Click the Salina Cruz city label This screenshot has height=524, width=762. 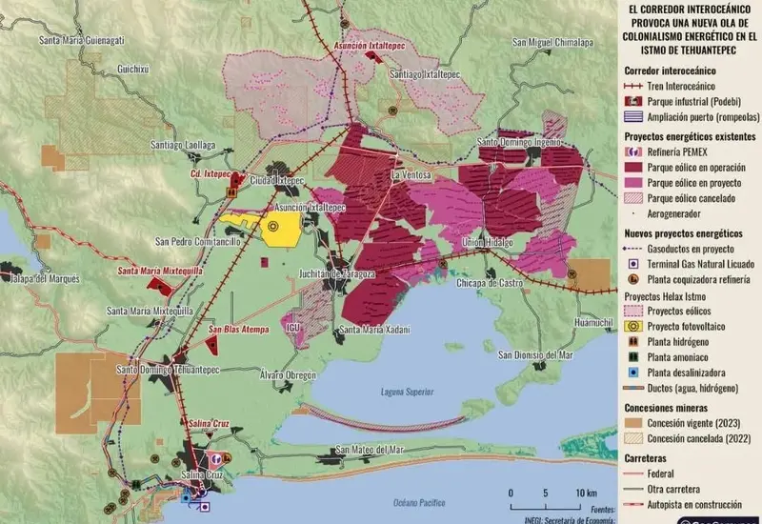point(202,474)
